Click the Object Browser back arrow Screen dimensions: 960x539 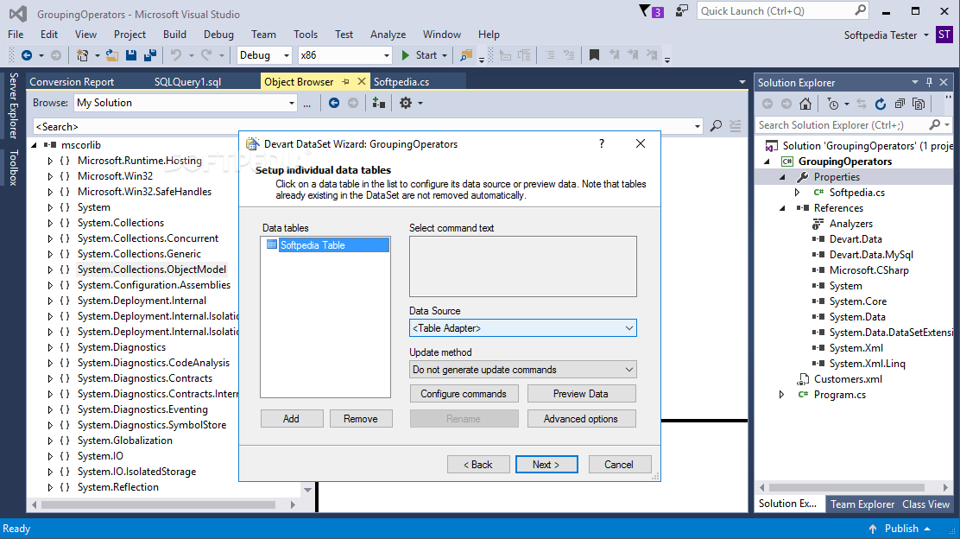334,103
